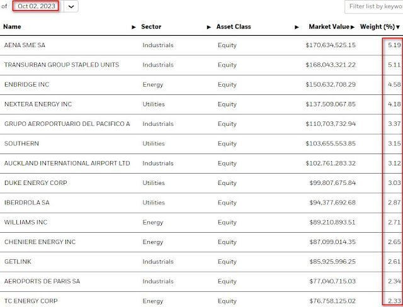This screenshot has width=403, height=307.
Task: Click Energy sector in TC ENERGY CORP row
Action: pyautogui.click(x=153, y=301)
